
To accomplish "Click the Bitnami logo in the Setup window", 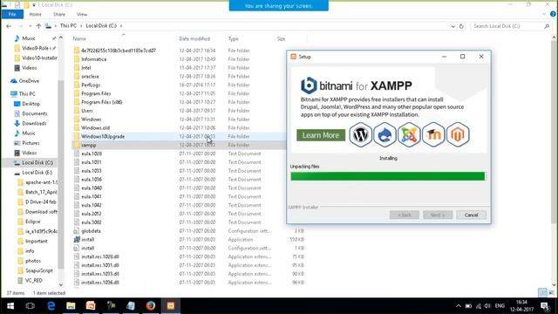I will [x=309, y=85].
